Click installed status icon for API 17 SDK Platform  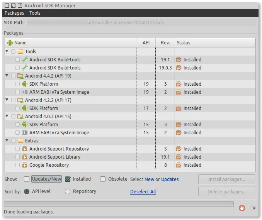pyautogui.click(x=179, y=108)
